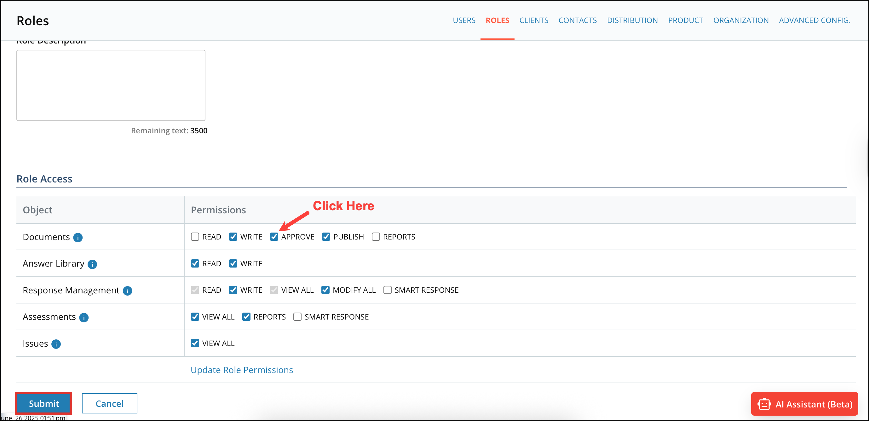The image size is (869, 421).
Task: Click the Cancel button
Action: click(109, 403)
